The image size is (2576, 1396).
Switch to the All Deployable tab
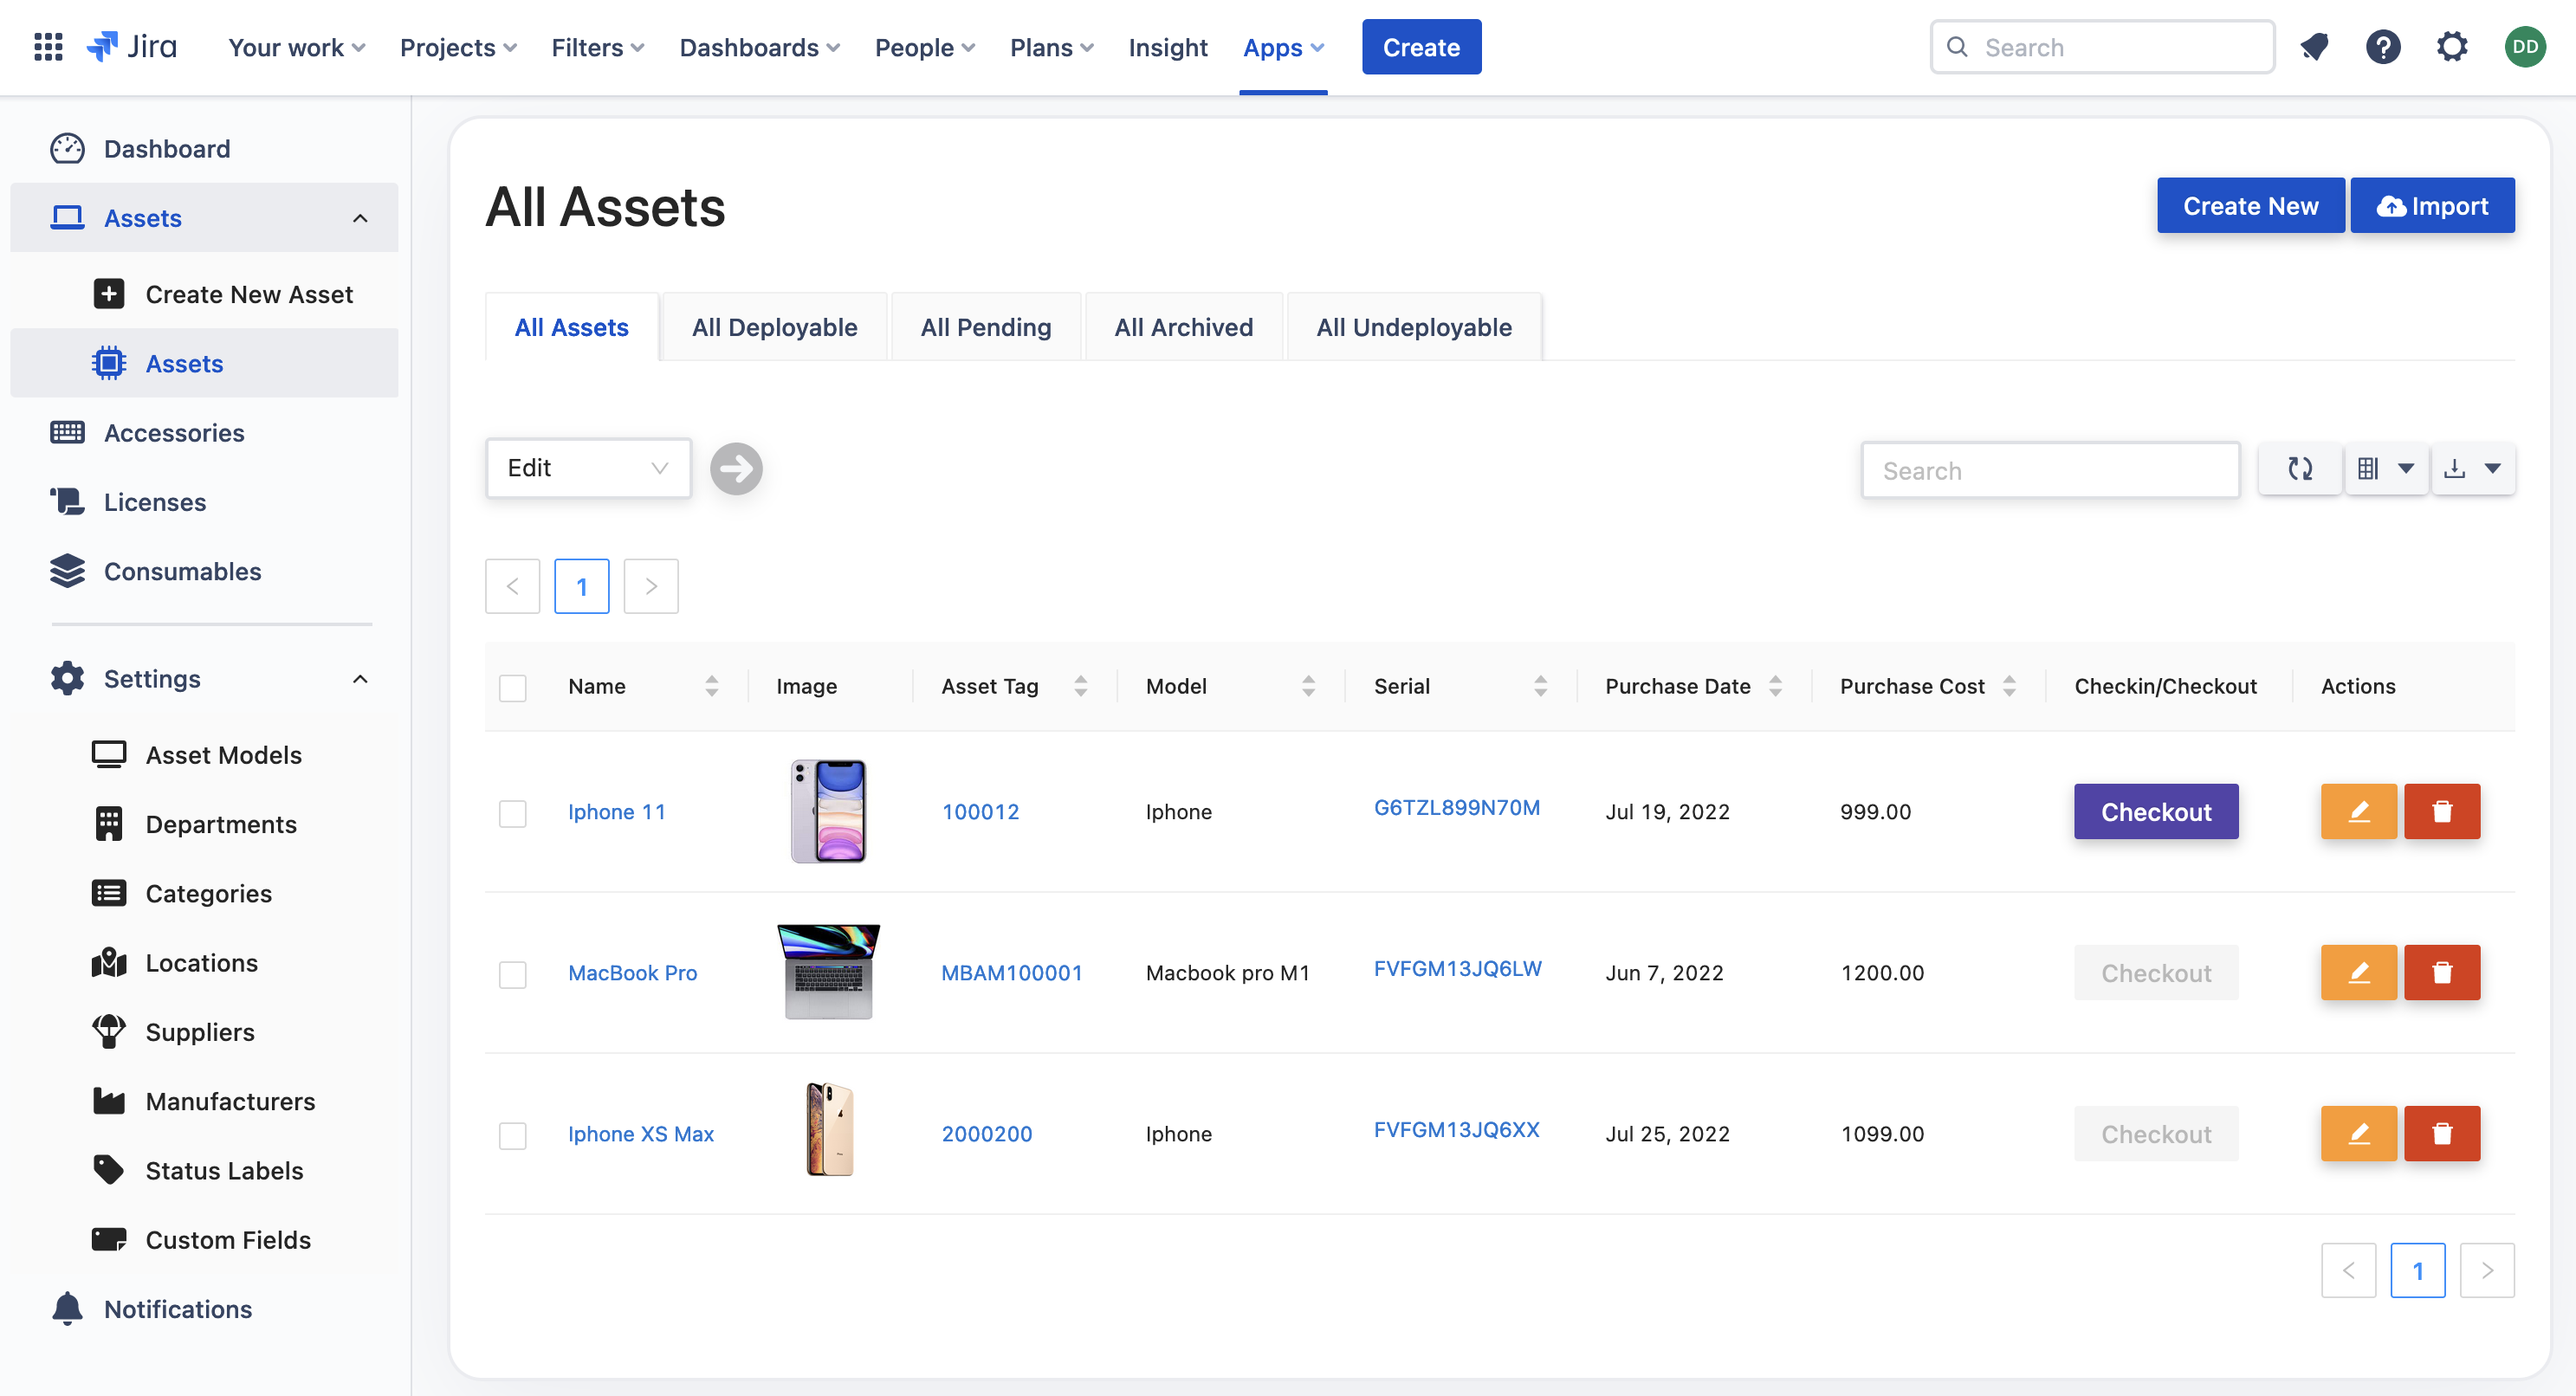[x=774, y=327]
